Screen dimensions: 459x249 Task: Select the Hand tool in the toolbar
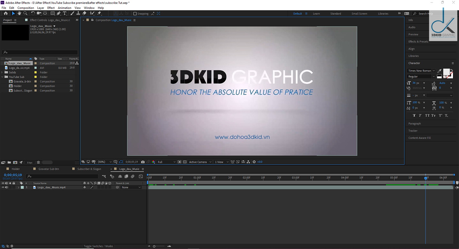[x=19, y=13]
